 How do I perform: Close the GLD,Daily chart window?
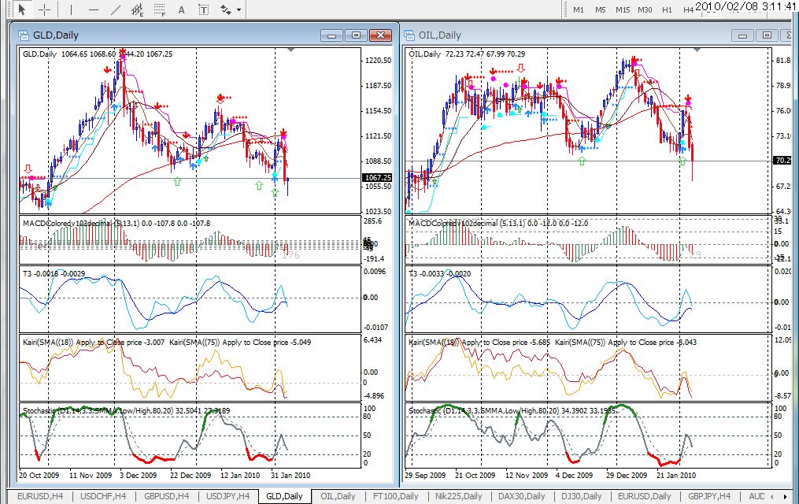(x=380, y=35)
